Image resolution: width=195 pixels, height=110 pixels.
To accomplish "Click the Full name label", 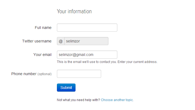I will (43, 28).
